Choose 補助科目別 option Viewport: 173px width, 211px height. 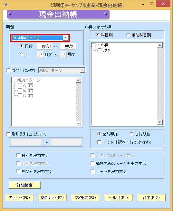pos(128,35)
